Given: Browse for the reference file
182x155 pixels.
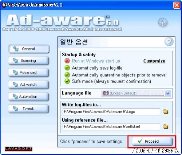Looking at the screenshot, I should (x=166, y=126).
